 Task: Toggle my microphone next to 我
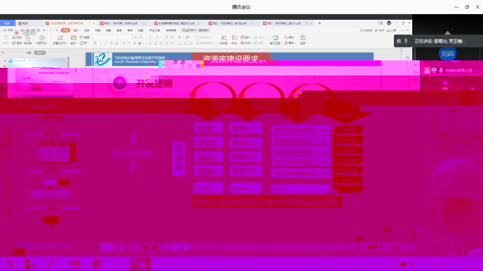[406, 41]
